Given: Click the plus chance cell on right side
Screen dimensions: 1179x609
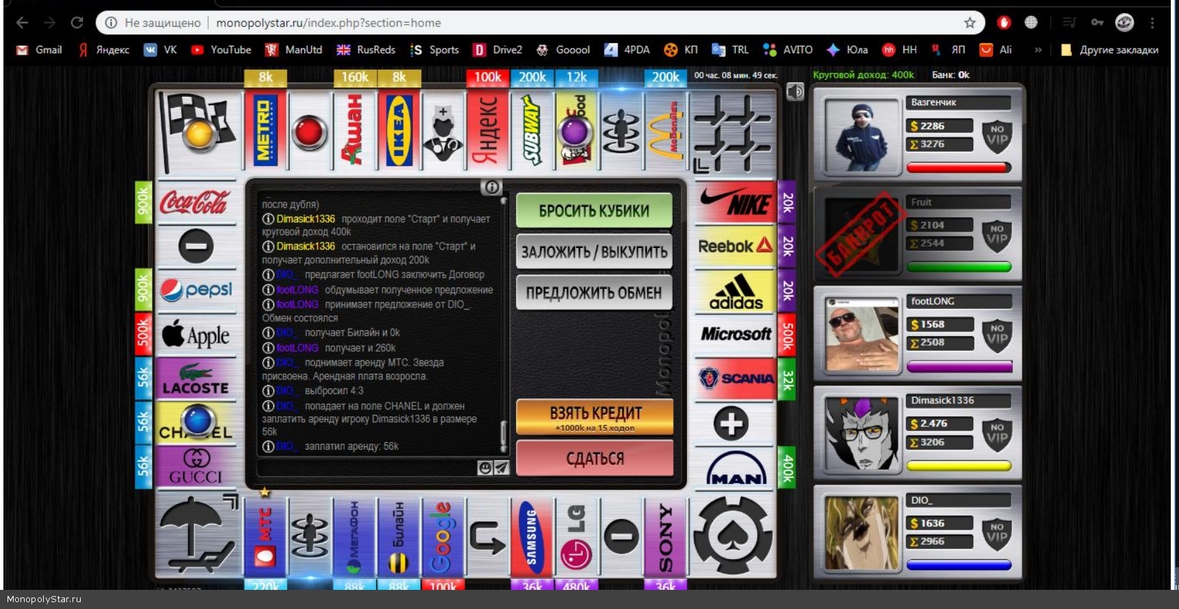Looking at the screenshot, I should click(731, 424).
